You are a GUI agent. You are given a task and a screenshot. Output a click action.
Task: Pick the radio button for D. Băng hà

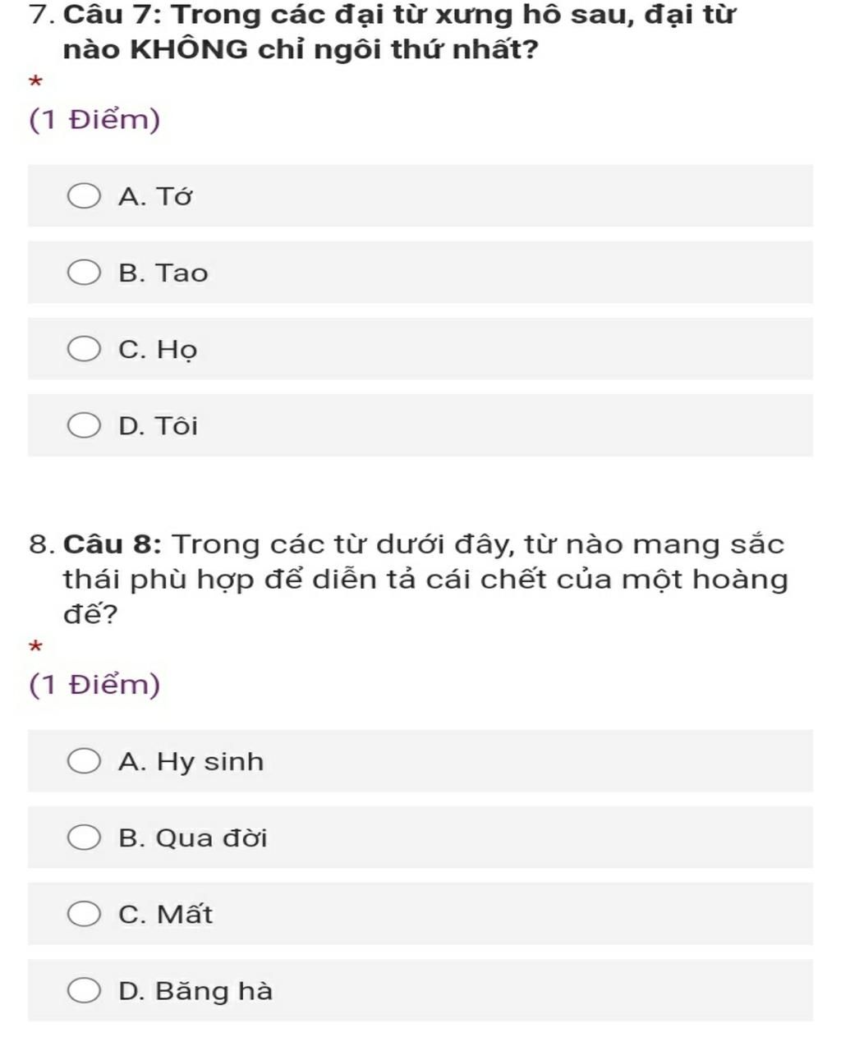point(84,991)
